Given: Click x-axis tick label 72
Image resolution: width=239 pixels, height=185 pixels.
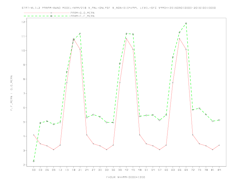Looking at the screenshot, I should click(193, 170).
